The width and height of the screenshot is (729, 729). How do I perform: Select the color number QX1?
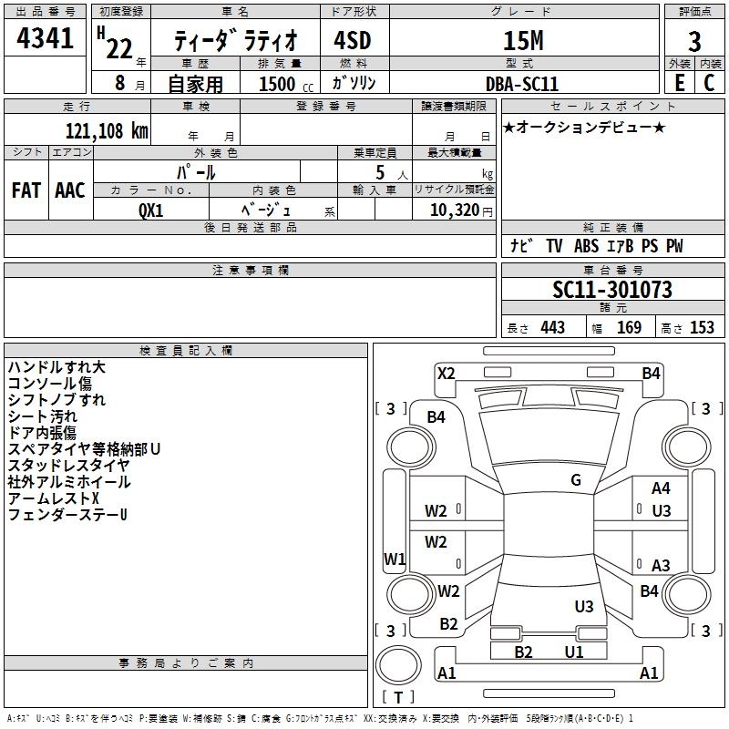151,209
